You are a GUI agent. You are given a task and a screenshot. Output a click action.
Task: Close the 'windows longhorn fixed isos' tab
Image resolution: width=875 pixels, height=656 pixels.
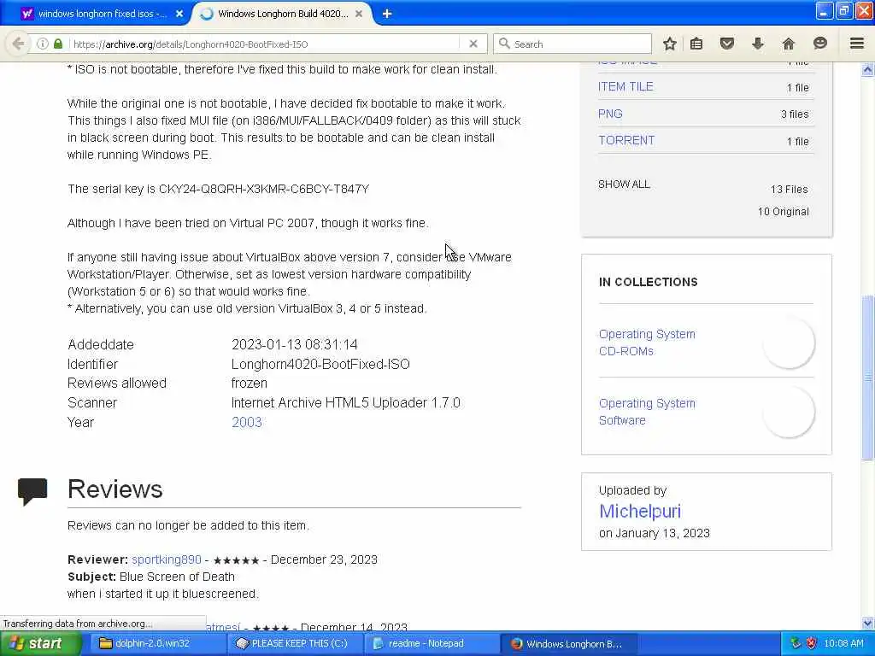(179, 14)
